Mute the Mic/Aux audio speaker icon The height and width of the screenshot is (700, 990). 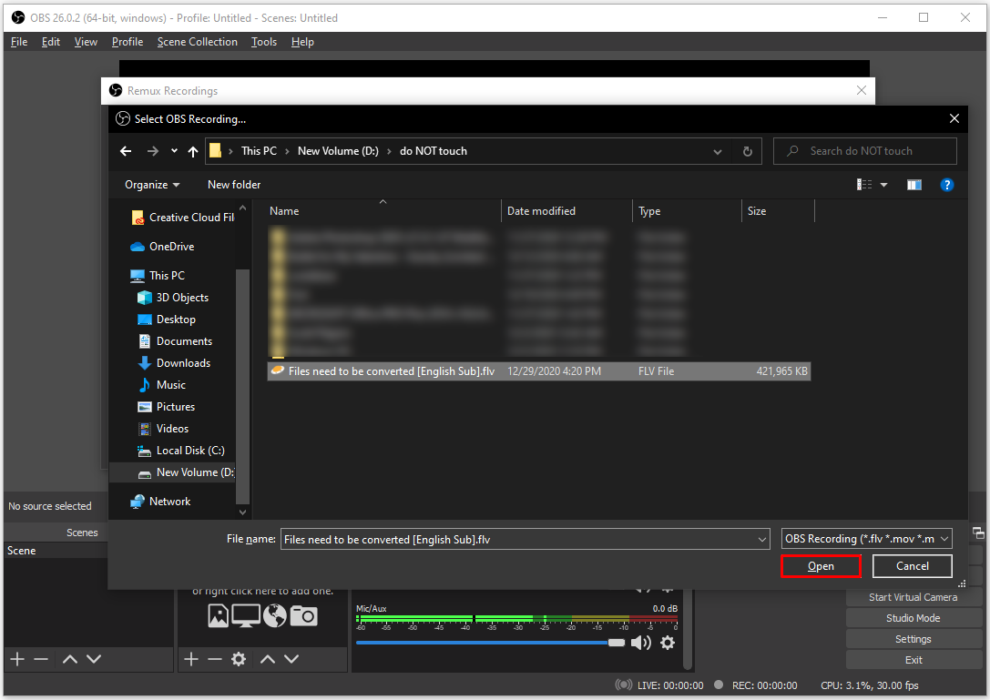point(641,643)
